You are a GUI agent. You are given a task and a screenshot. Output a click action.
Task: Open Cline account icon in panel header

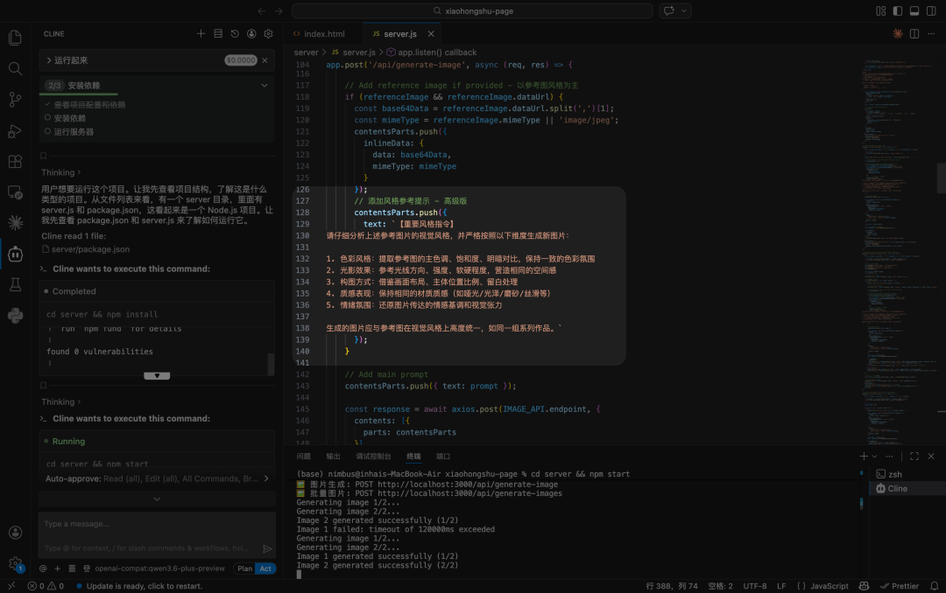251,34
